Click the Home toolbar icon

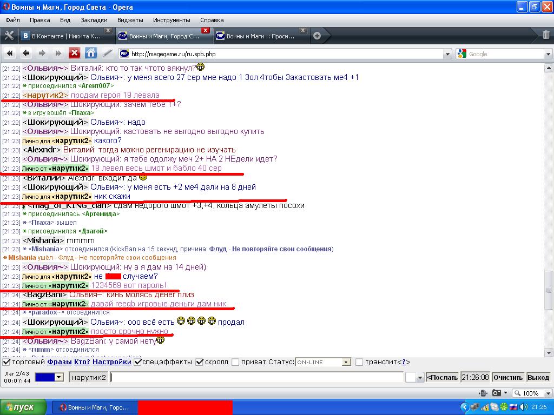pyautogui.click(x=91, y=53)
